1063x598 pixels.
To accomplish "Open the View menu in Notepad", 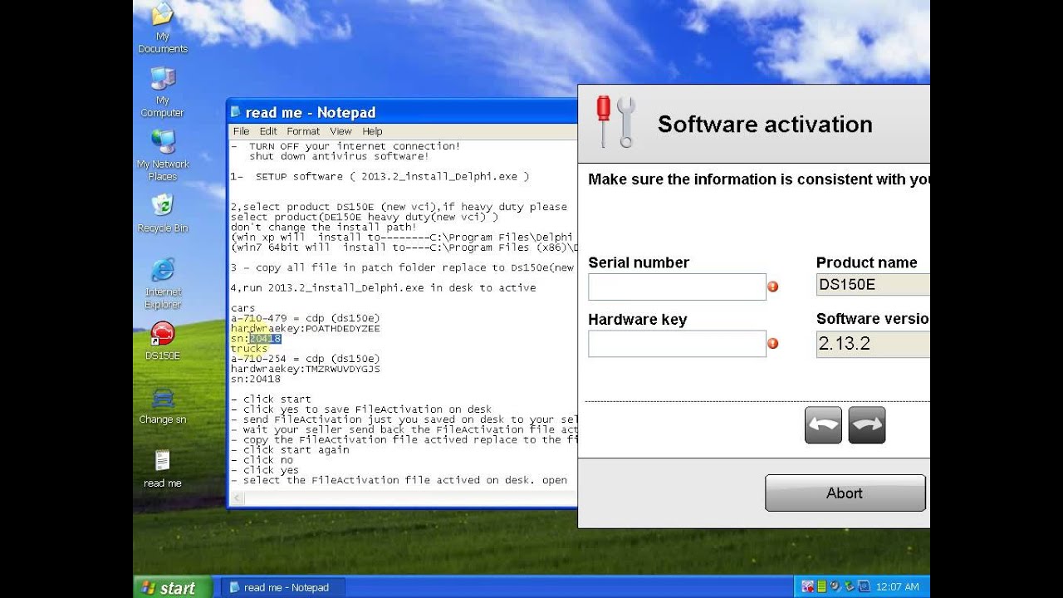I will pyautogui.click(x=340, y=131).
